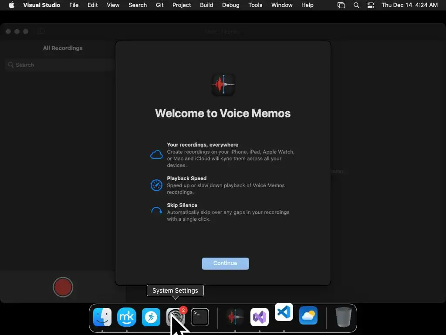The width and height of the screenshot is (446, 335).
Task: Click the Search field in the Voice Memos sidebar
Action: pos(60,65)
